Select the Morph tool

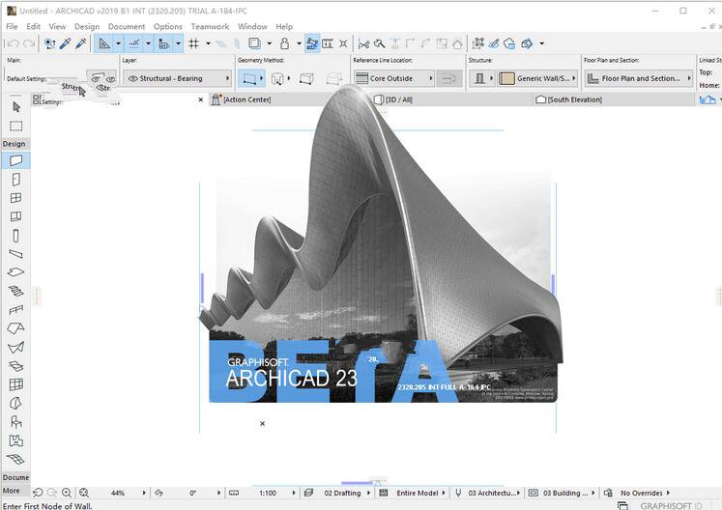tap(16, 403)
